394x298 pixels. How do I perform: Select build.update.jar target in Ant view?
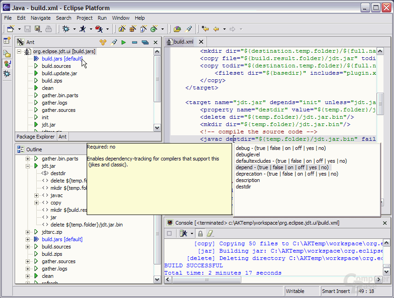(59, 73)
